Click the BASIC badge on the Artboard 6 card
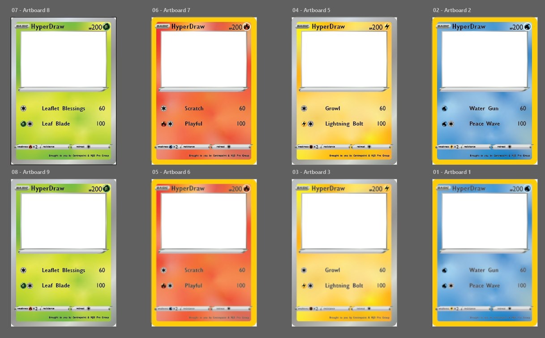 pyautogui.click(x=163, y=188)
